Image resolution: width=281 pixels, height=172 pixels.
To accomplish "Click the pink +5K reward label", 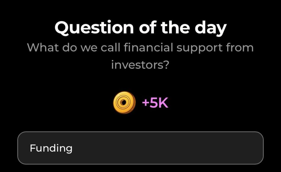I will click(x=155, y=103).
